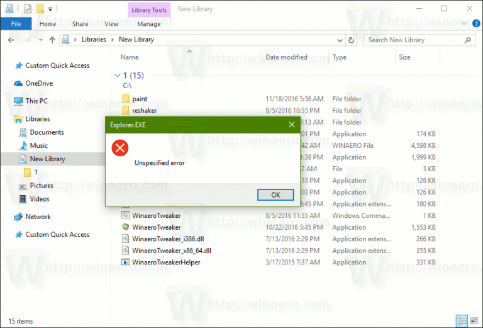The width and height of the screenshot is (483, 328).
Task: Click the Search New Library field
Action: coord(421,40)
